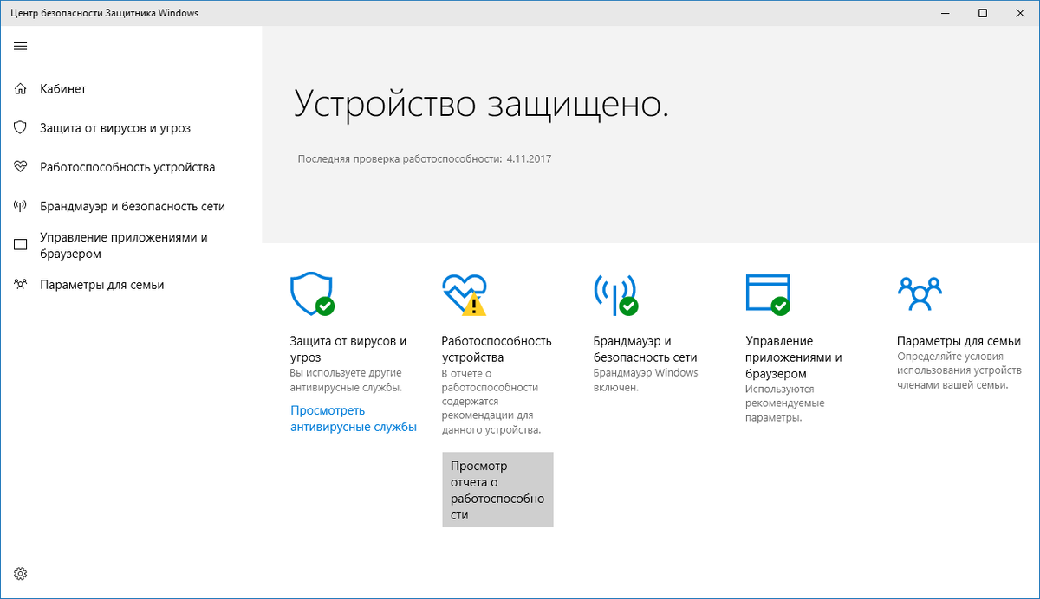
Task: Open Работоспособность устройства card title
Action: (x=497, y=349)
